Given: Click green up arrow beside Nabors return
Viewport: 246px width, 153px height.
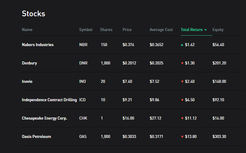Looking at the screenshot, I should 182,45.
